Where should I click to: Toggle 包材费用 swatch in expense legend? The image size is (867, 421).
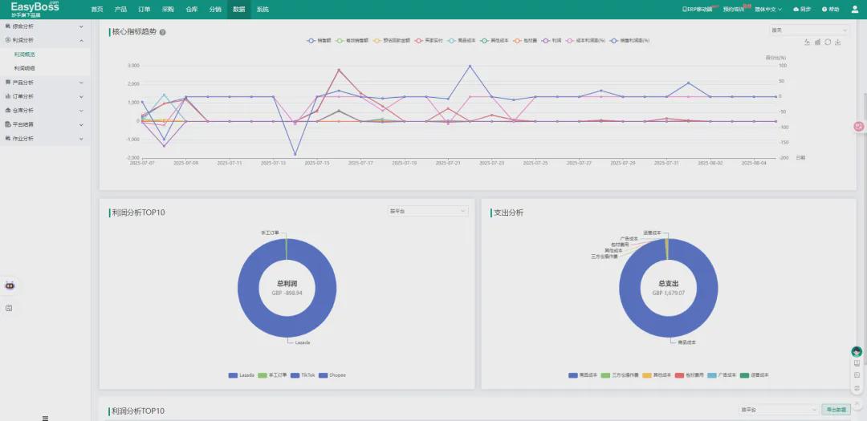tap(681, 375)
